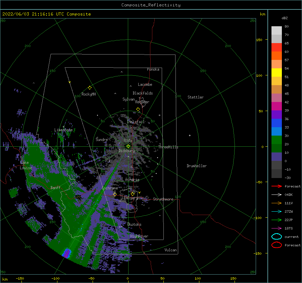Click the -150 tick on the bottom axis
302x283 pixels.
[x=20, y=278]
